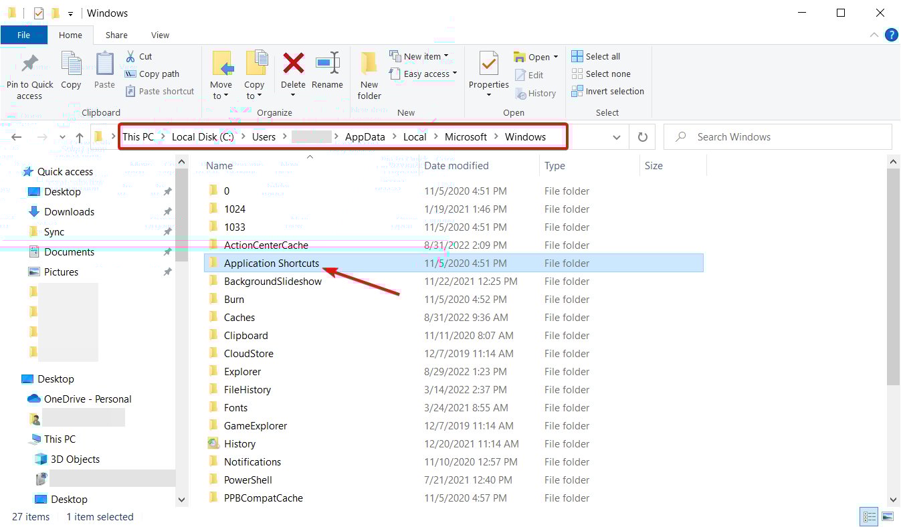
Task: Select the History folder row
Action: click(454, 443)
